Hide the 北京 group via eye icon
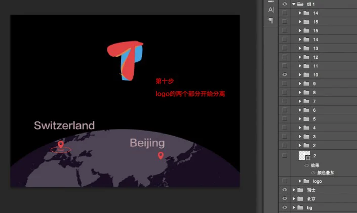357x213 pixels. click(x=285, y=198)
